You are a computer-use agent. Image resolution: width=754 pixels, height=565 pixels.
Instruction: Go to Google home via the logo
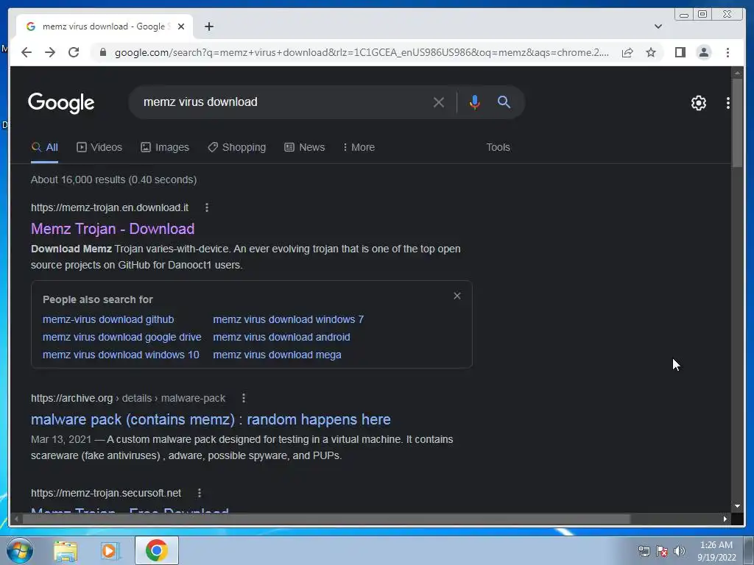(x=61, y=103)
